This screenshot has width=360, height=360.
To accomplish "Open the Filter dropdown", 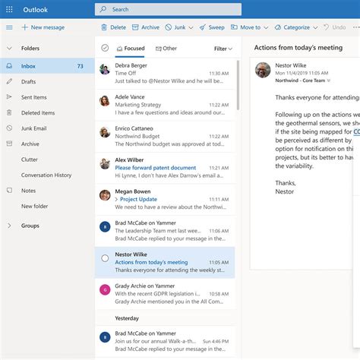I will (x=223, y=49).
